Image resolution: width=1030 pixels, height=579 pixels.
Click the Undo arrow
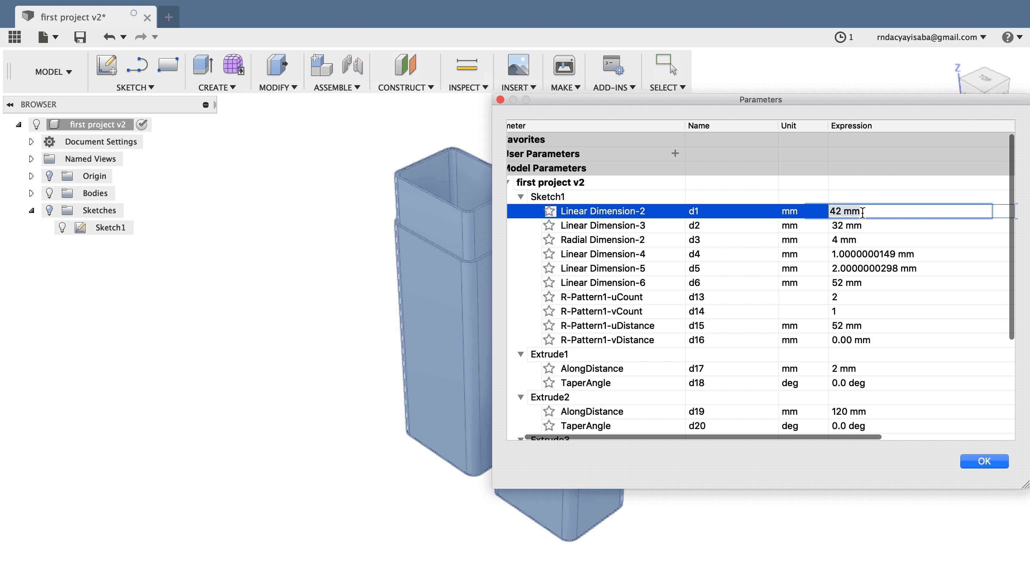coord(109,37)
